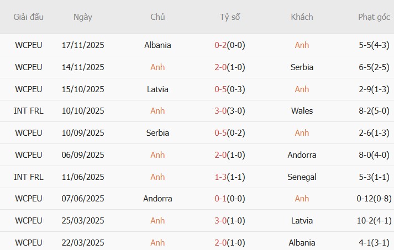The height and width of the screenshot is (250, 394).
Task: Click away team Serbia in 14/11/2025 row
Action: [302, 67]
